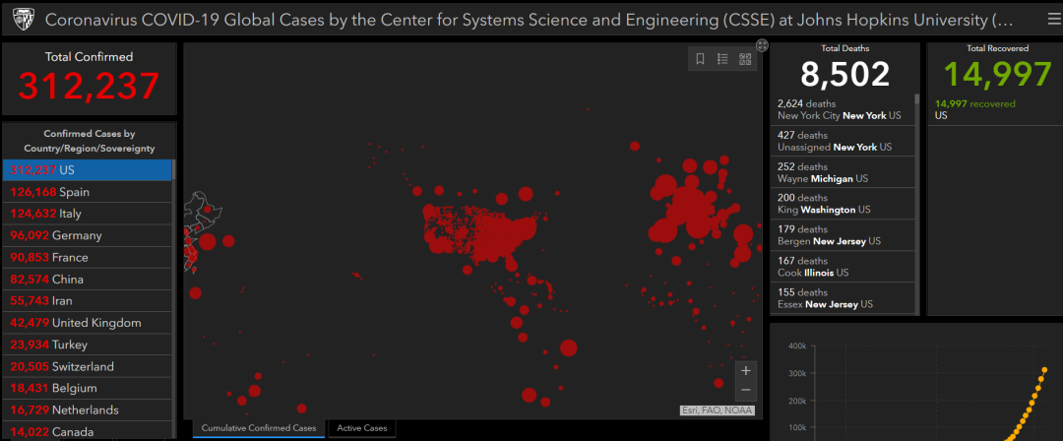Select Belgium with 18,431 cases
This screenshot has height=441, width=1063.
click(88, 388)
